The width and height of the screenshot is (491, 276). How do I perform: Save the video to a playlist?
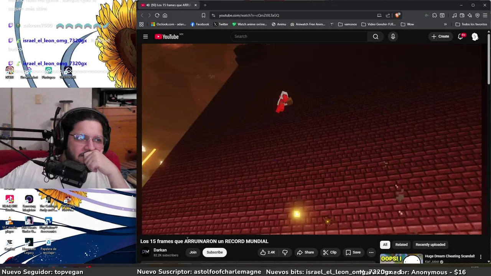[x=353, y=252]
